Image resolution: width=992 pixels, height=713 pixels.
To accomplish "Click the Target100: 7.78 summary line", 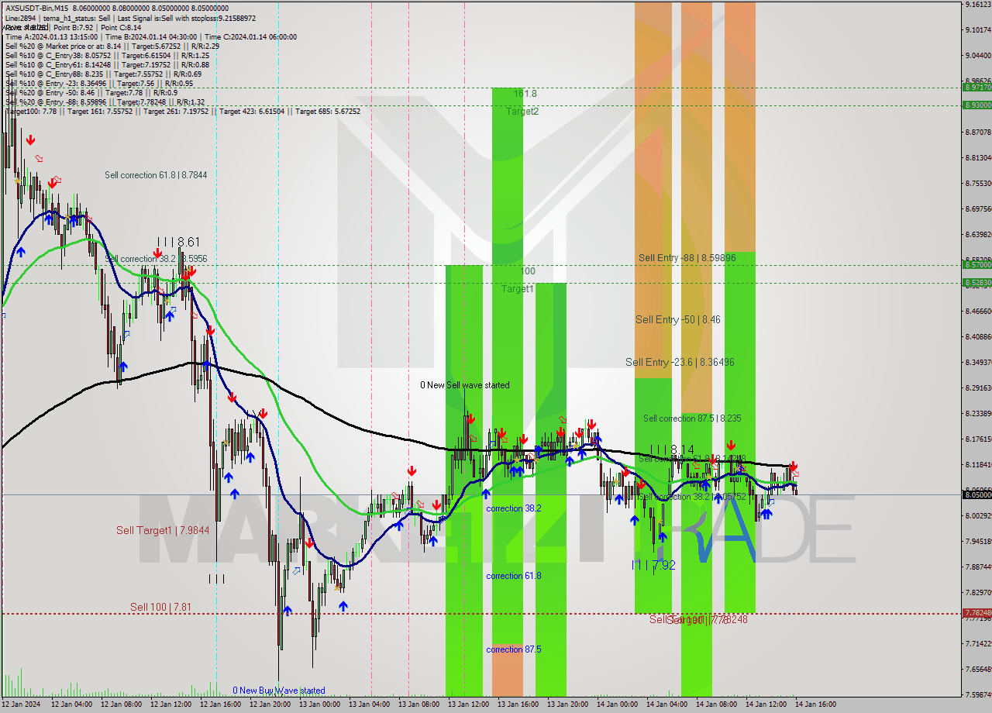I will tap(182, 111).
